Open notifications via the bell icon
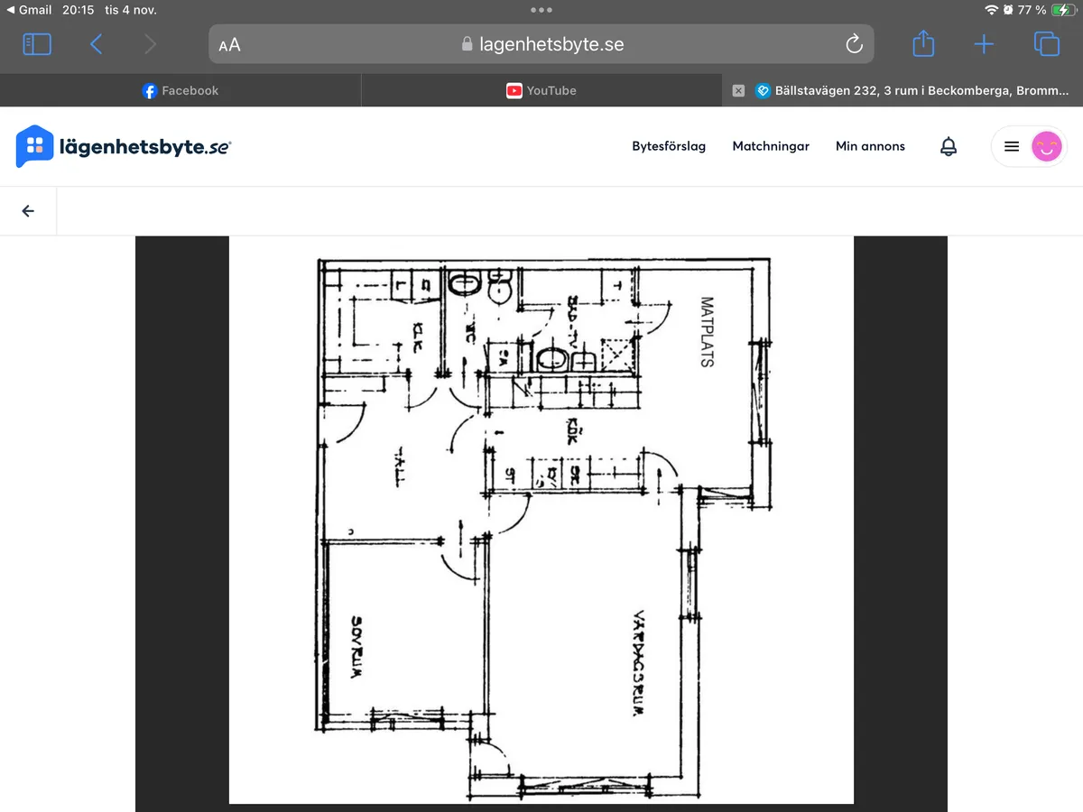This screenshot has width=1083, height=812. click(948, 146)
